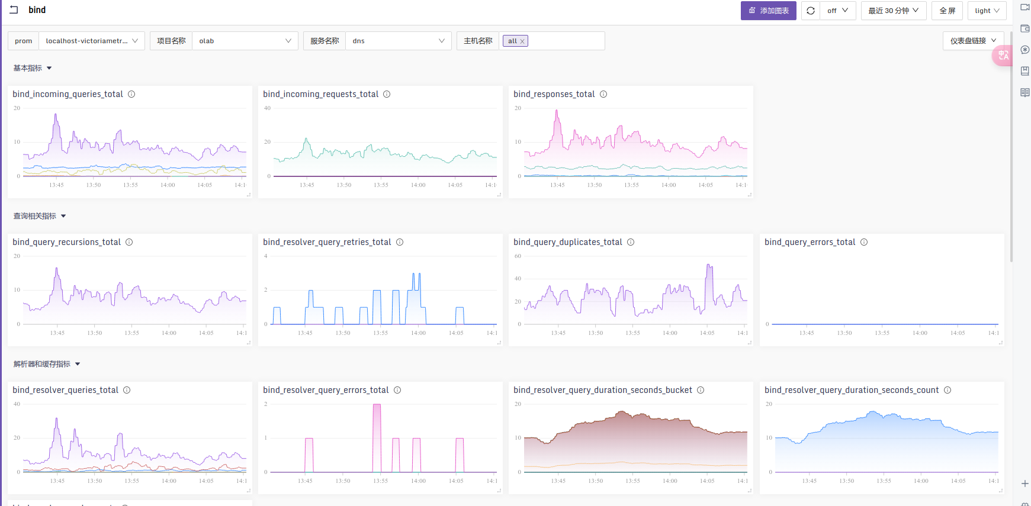Click the bind_query_errors_total chart title
The width and height of the screenshot is (1031, 506).
(x=810, y=242)
